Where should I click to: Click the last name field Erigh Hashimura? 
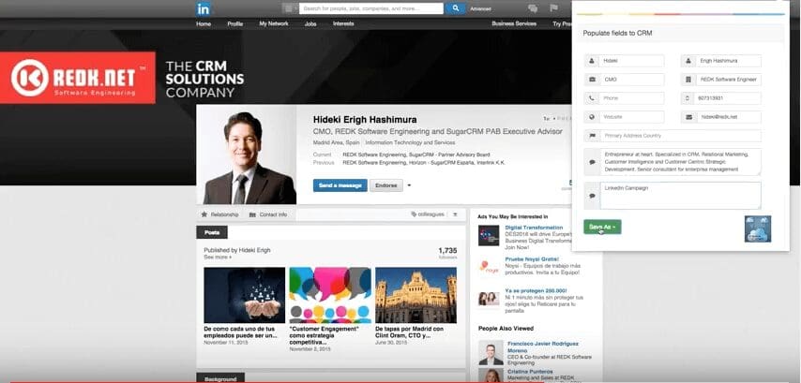coord(728,61)
